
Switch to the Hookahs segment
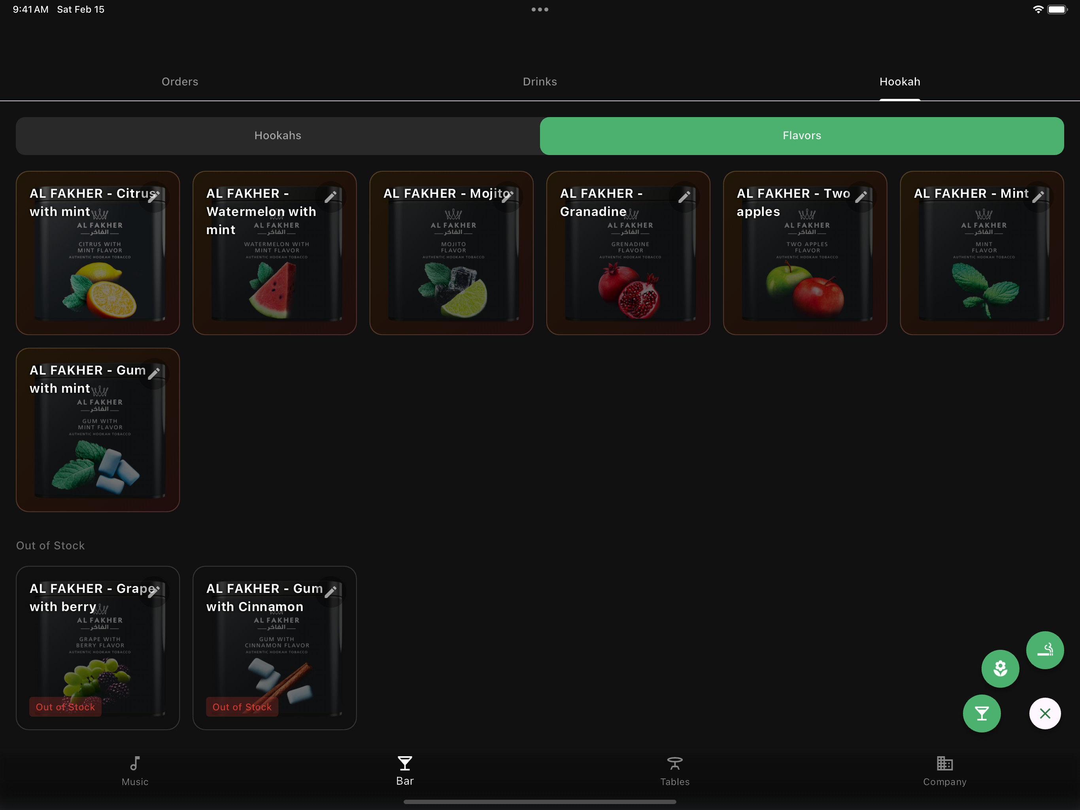point(278,136)
